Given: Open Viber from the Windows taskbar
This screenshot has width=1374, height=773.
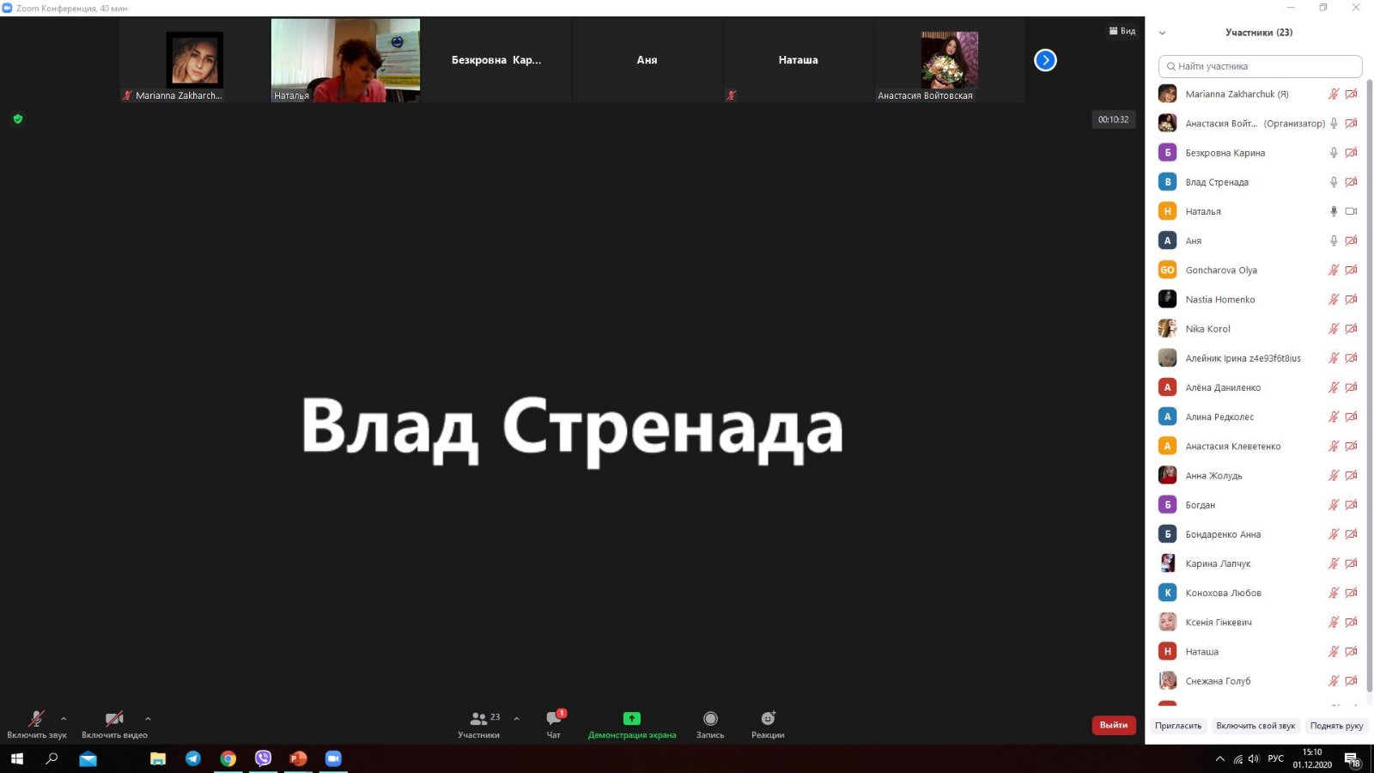Looking at the screenshot, I should pos(263,758).
